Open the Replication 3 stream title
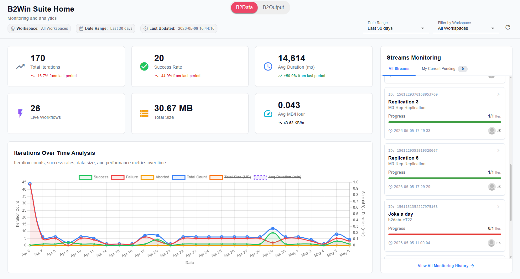520x279 pixels. [403, 102]
